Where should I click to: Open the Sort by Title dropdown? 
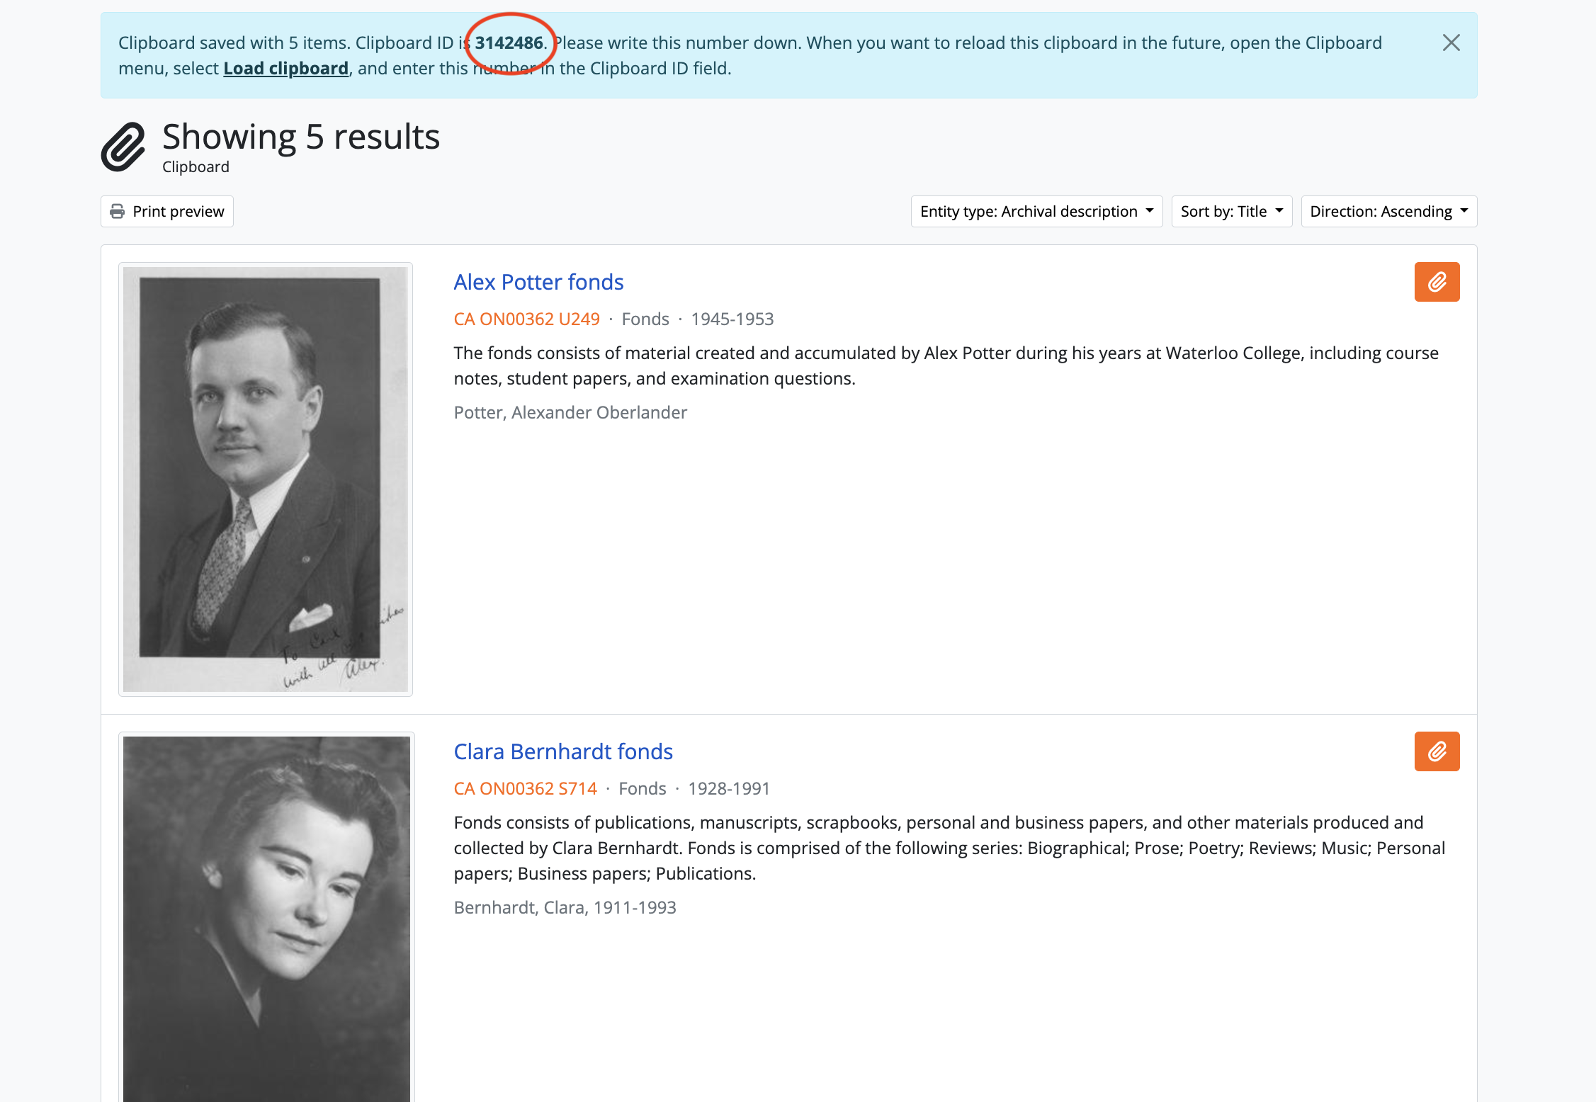(x=1231, y=212)
